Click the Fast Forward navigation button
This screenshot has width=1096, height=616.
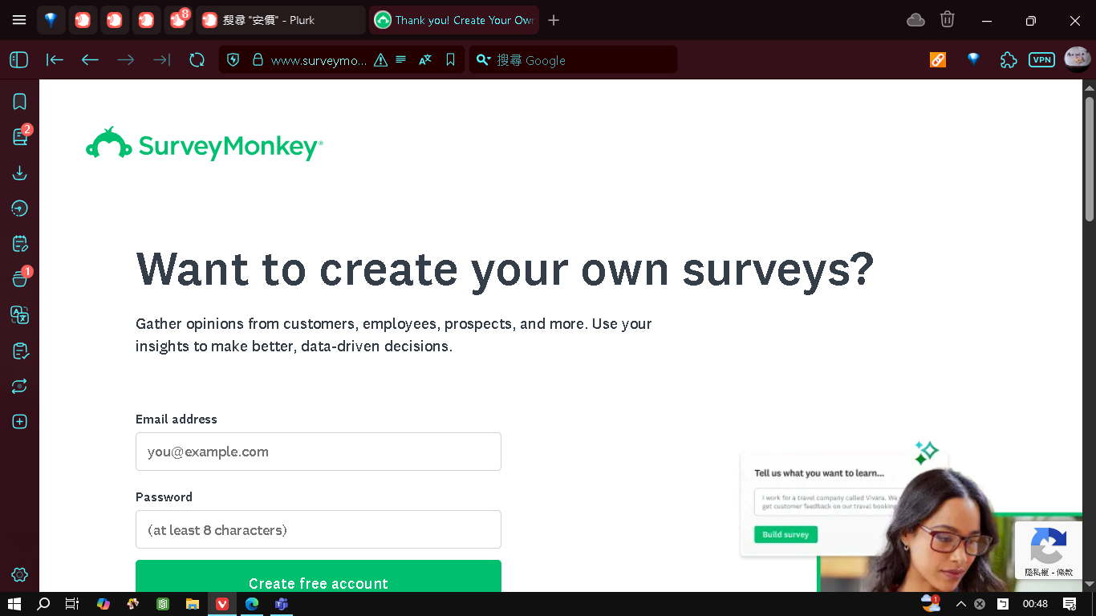(161, 59)
